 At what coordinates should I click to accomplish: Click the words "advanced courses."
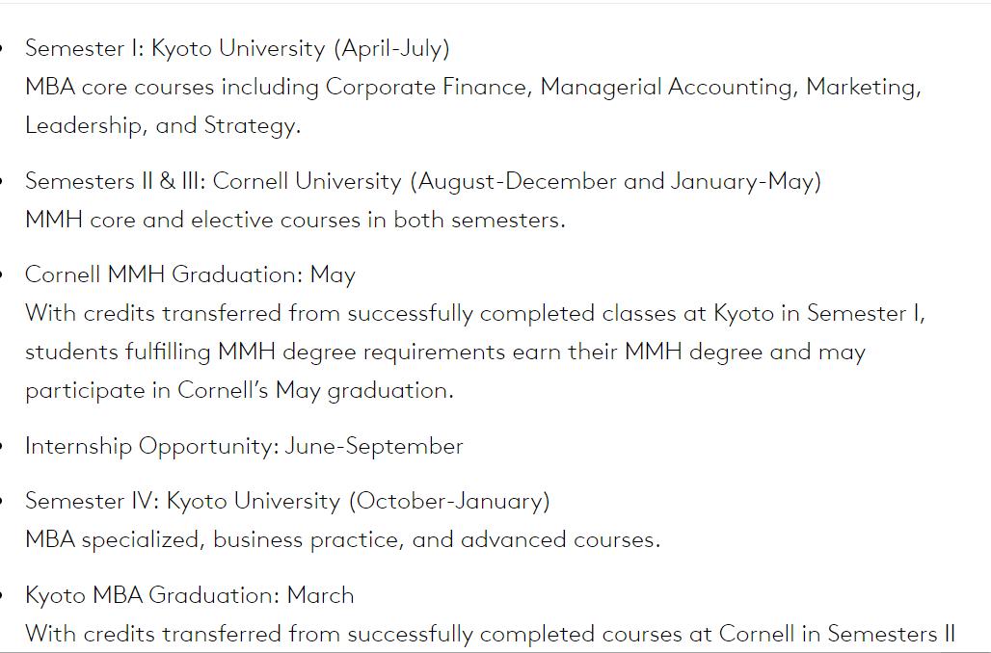[560, 539]
